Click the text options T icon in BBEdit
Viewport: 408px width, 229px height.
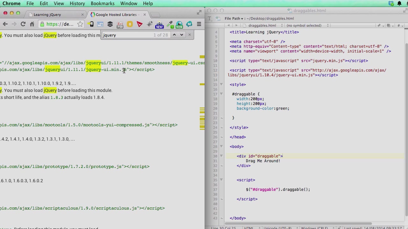click(x=209, y=18)
